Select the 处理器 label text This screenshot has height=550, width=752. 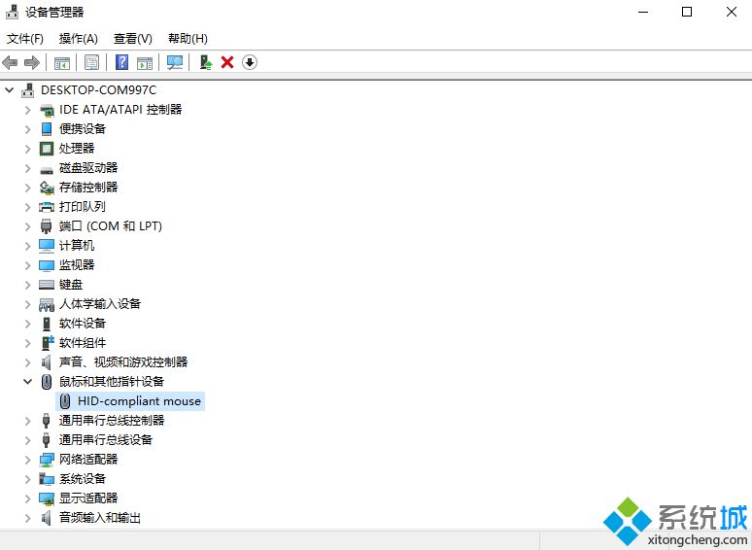click(77, 149)
